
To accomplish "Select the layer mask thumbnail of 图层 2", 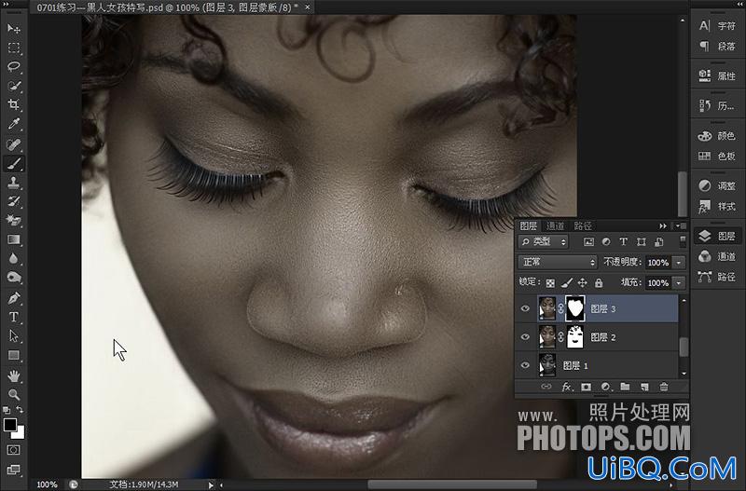I will point(575,336).
